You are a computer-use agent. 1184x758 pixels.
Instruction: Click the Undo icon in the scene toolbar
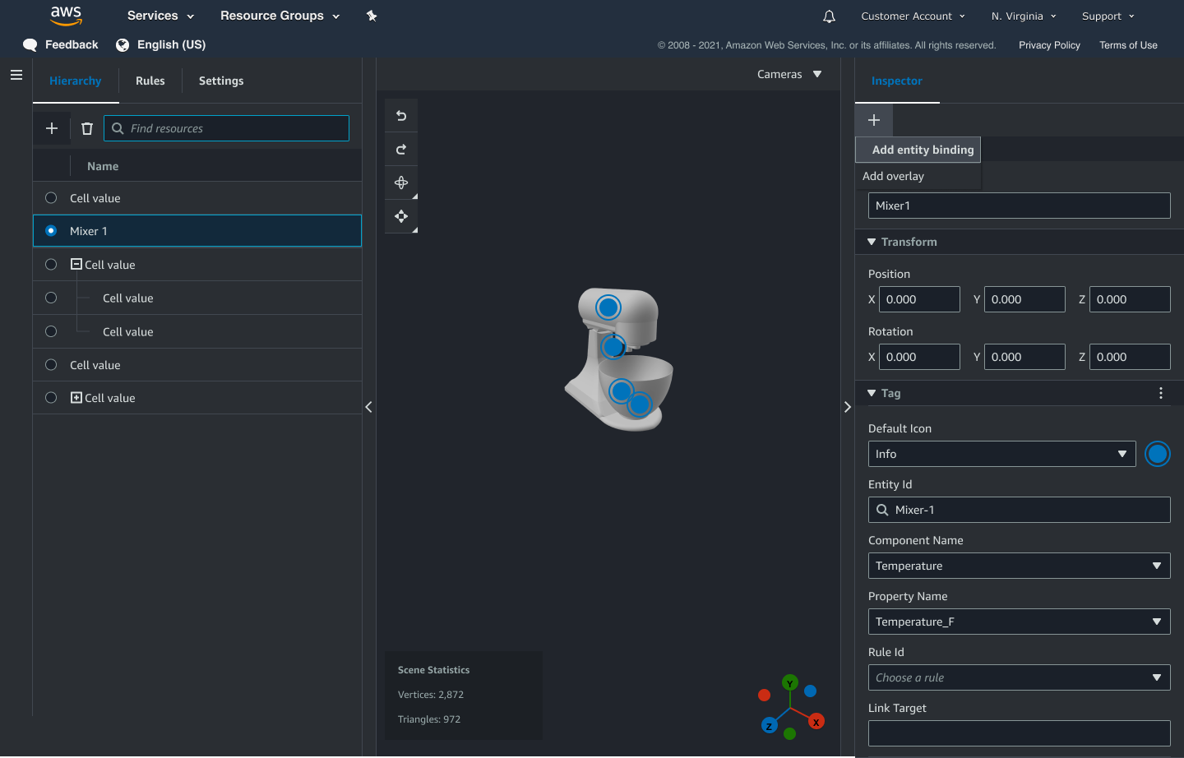pos(401,116)
